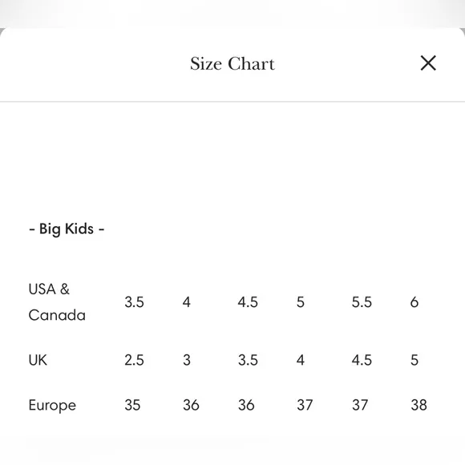Select UK size 2.5
This screenshot has width=465, height=465.
(x=134, y=360)
